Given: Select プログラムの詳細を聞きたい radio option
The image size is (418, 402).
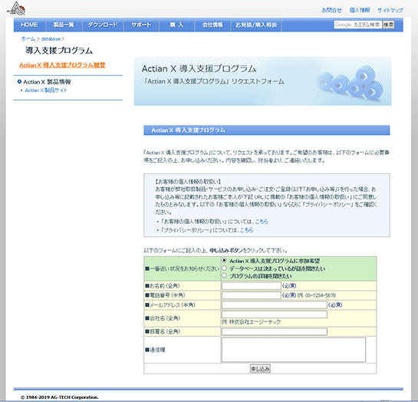Looking at the screenshot, I should click(225, 275).
